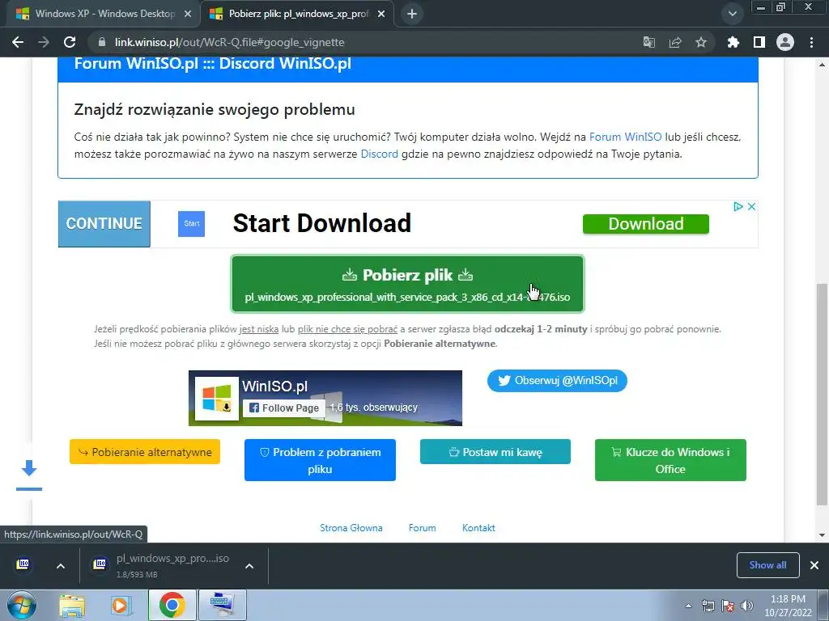Click Pobieranie alternatywne button
The width and height of the screenshot is (829, 621).
click(145, 452)
